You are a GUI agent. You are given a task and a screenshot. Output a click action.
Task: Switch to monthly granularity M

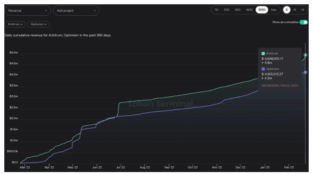(303, 10)
